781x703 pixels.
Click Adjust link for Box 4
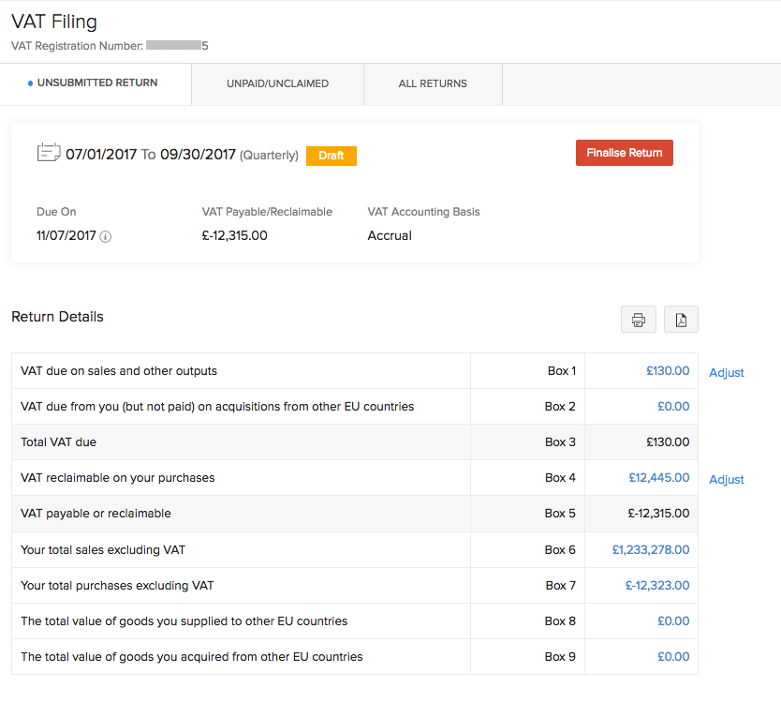[726, 479]
